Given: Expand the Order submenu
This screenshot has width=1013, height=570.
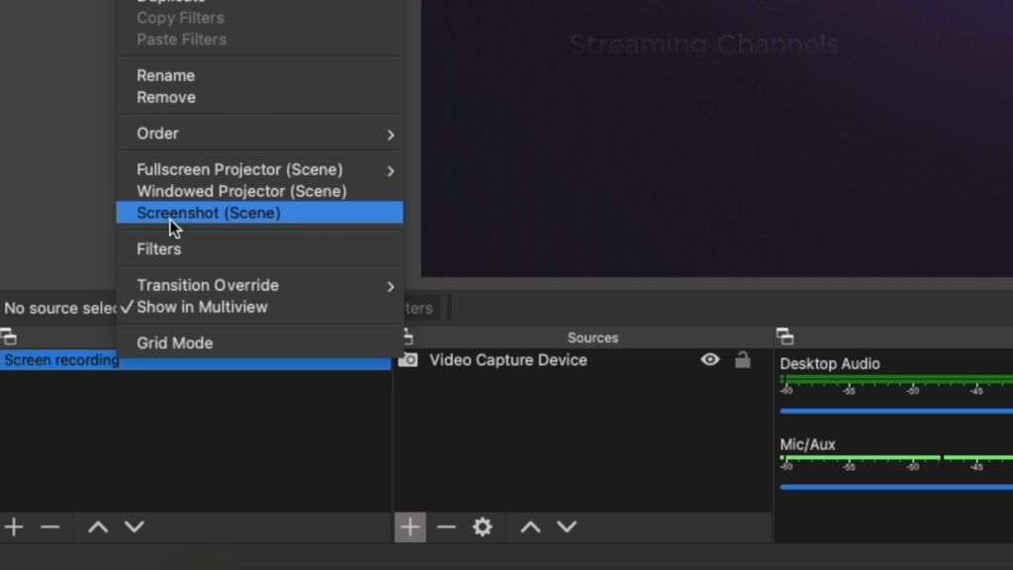Looking at the screenshot, I should pyautogui.click(x=260, y=134).
